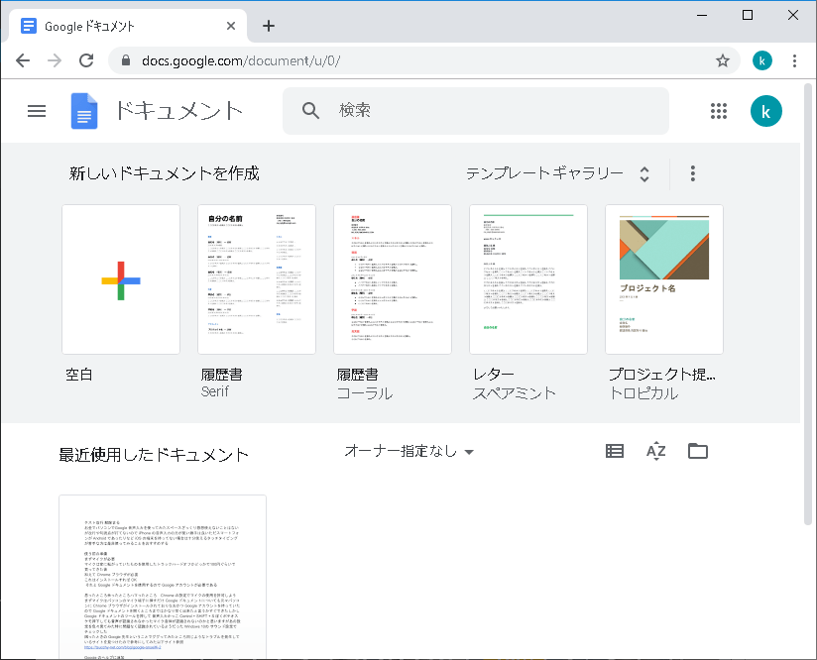
Task: Go back to the previous page
Action: tap(23, 60)
